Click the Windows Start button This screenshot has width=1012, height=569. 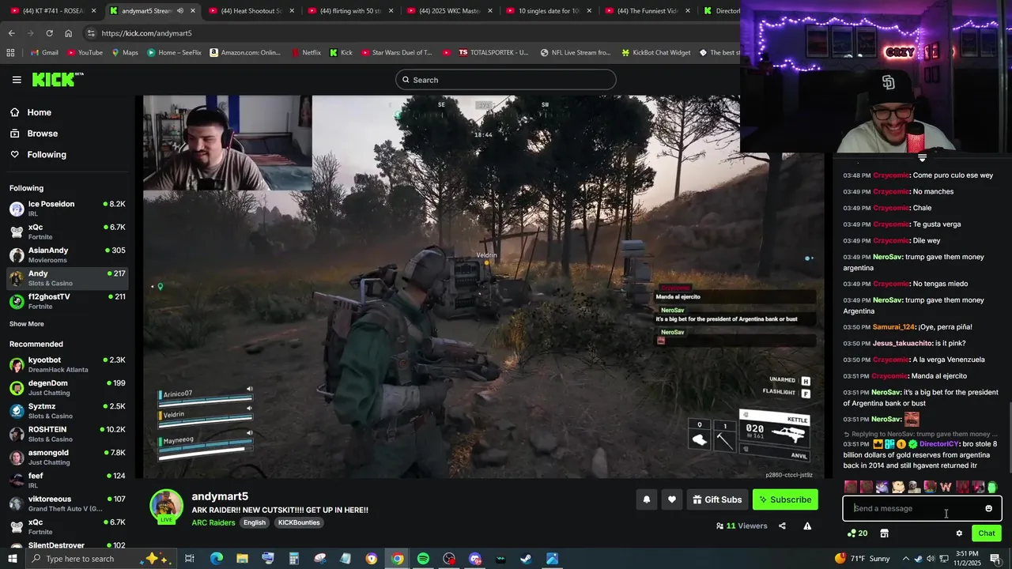[x=13, y=559]
